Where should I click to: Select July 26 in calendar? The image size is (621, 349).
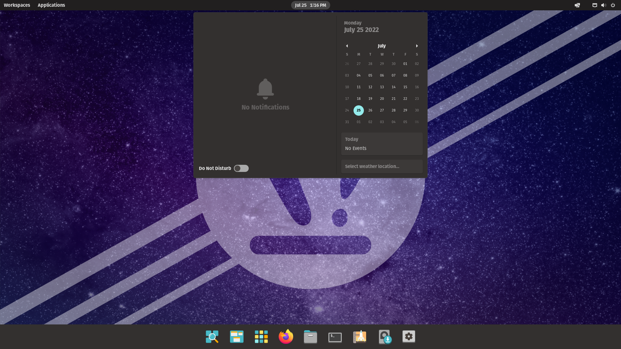(370, 111)
